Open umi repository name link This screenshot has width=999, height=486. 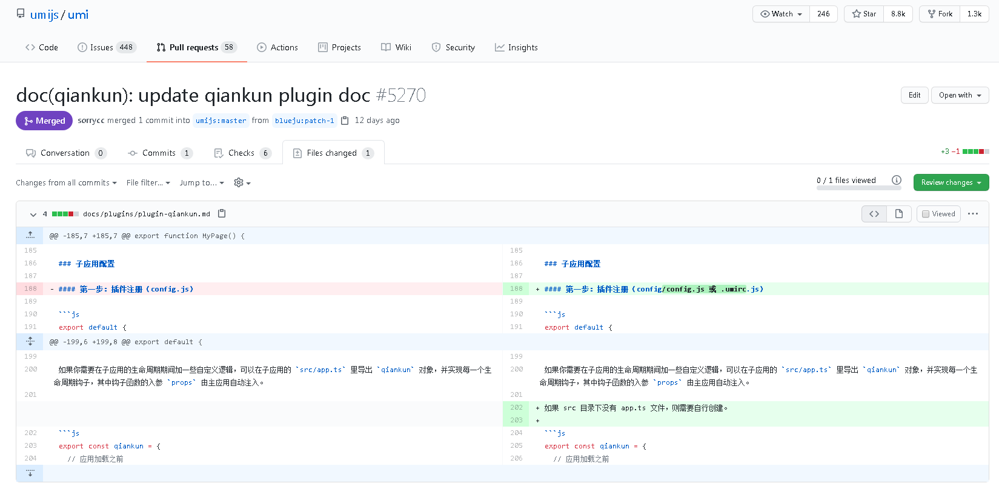[78, 15]
